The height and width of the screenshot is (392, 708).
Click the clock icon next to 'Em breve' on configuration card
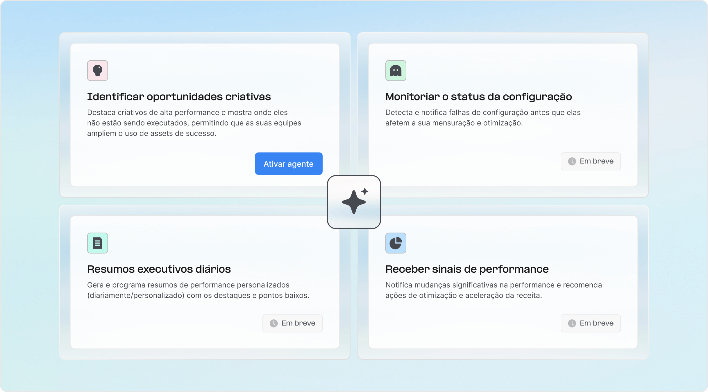[572, 161]
